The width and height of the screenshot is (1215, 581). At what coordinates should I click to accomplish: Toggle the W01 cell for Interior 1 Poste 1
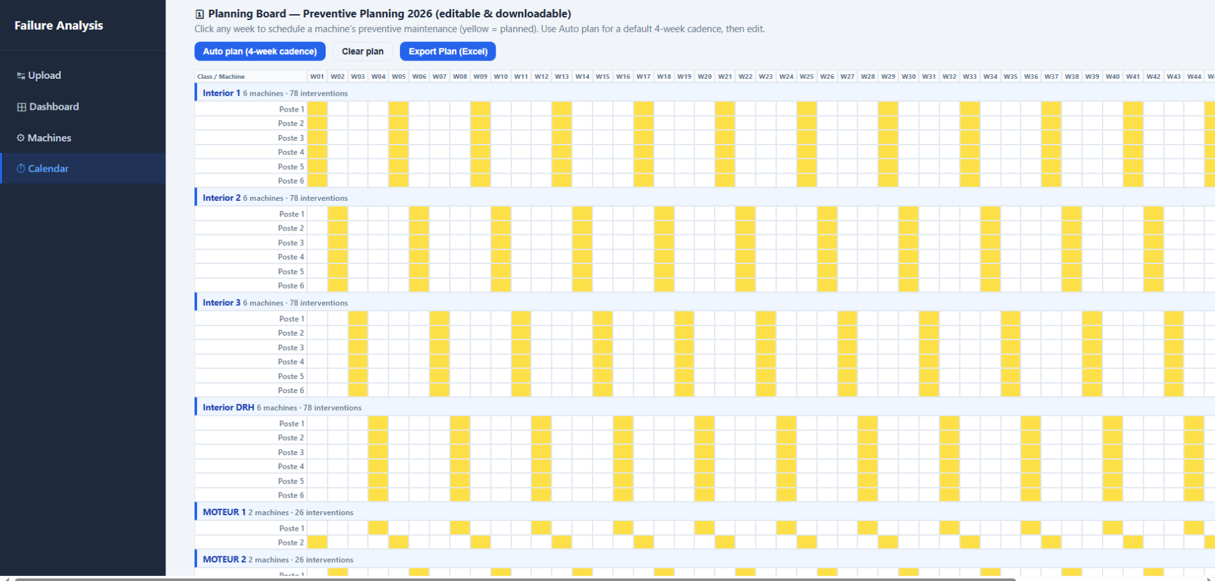coord(317,109)
